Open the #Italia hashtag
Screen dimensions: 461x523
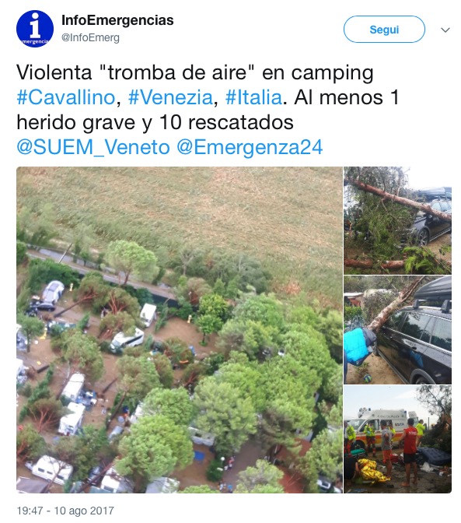click(x=253, y=97)
